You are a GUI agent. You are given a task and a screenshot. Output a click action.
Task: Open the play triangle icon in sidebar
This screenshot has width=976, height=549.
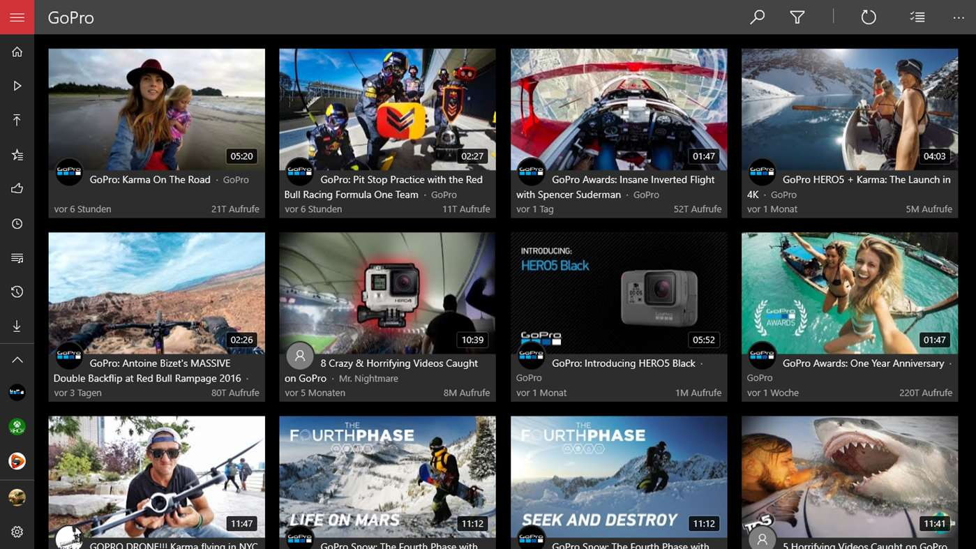(x=17, y=86)
